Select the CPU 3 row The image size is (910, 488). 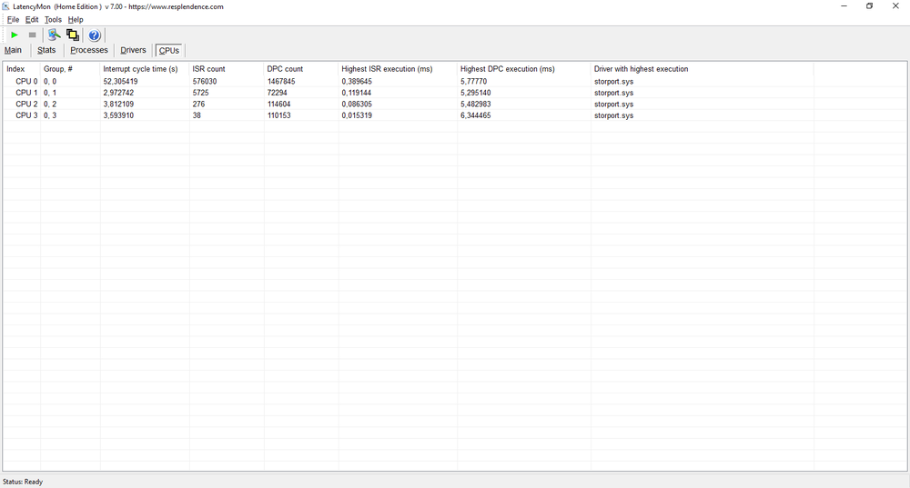(27, 115)
